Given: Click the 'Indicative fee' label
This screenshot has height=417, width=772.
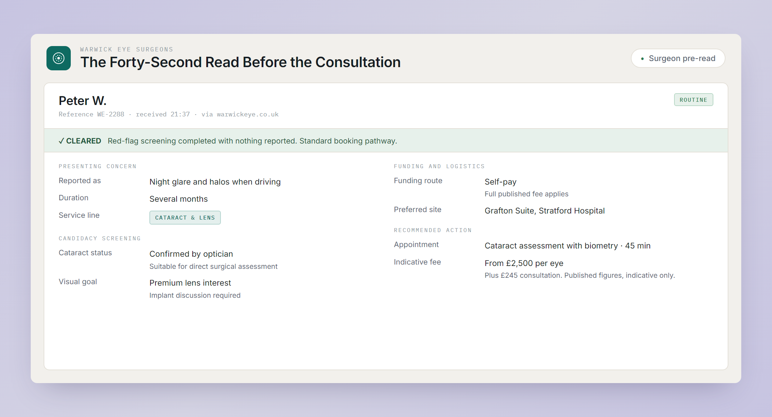Looking at the screenshot, I should pyautogui.click(x=417, y=262).
